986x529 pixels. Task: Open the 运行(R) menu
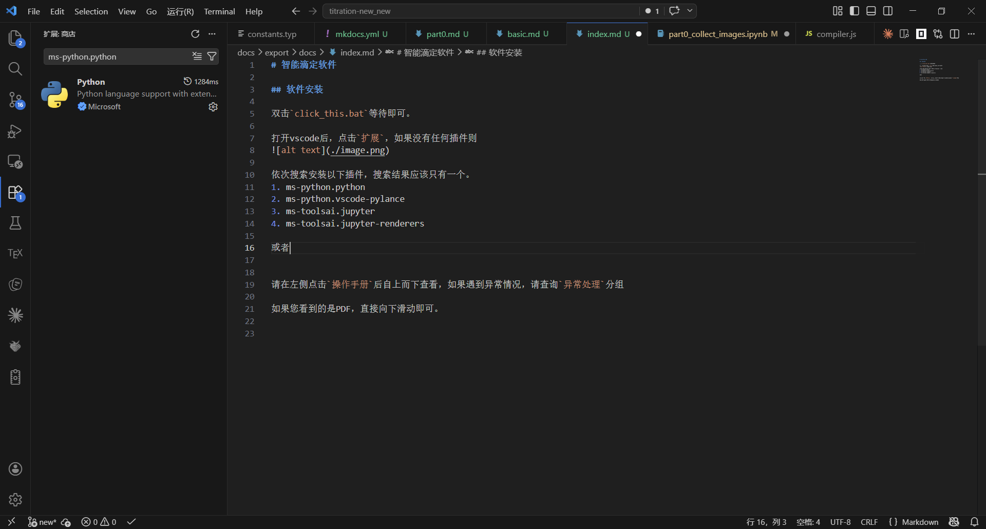point(180,11)
